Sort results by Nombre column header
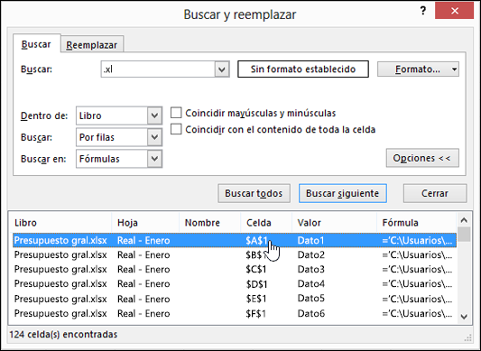 pyautogui.click(x=210, y=223)
